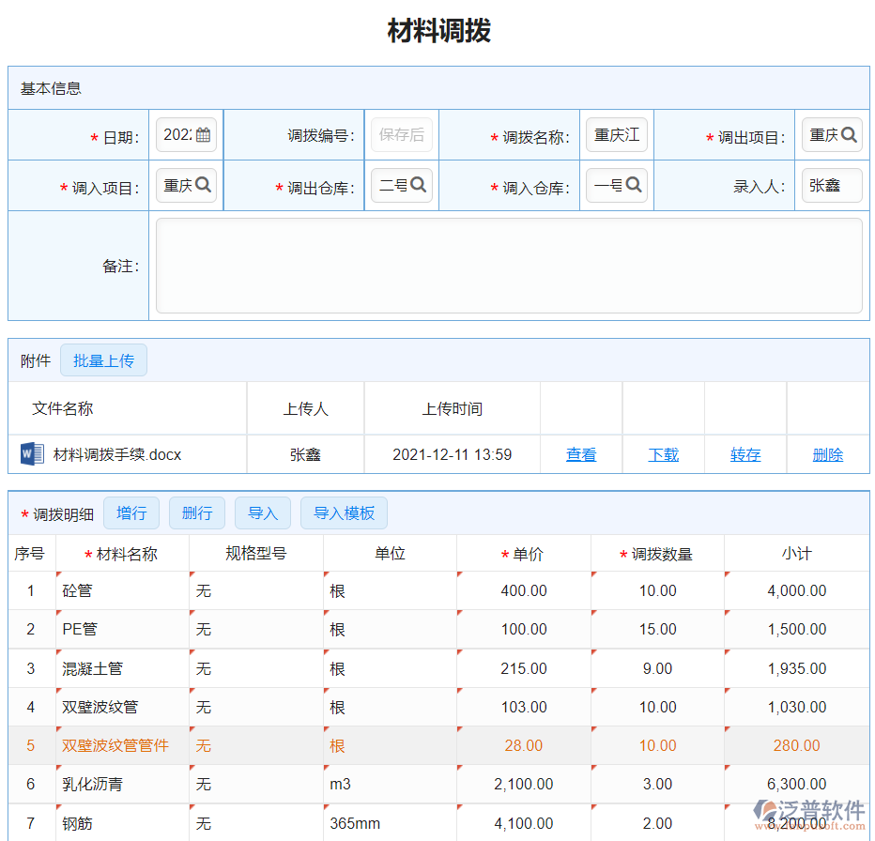Click the 录入人 field showing 张鑫

tap(831, 185)
